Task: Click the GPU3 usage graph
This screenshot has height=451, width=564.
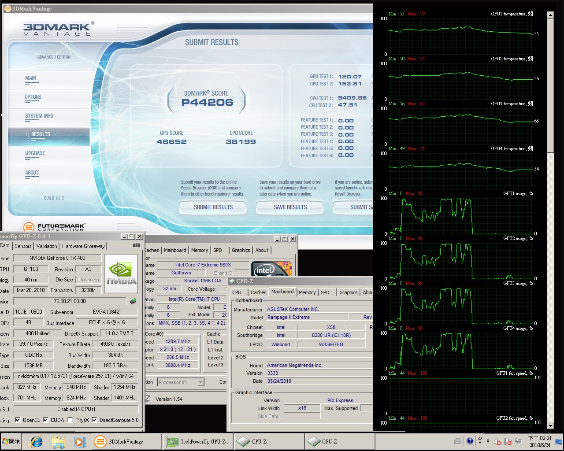Action: 460,306
